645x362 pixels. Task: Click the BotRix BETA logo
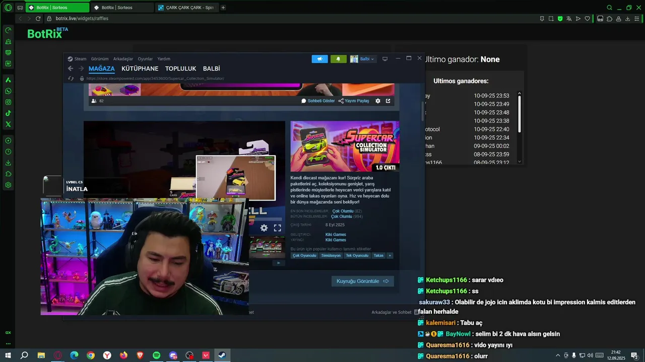point(47,33)
